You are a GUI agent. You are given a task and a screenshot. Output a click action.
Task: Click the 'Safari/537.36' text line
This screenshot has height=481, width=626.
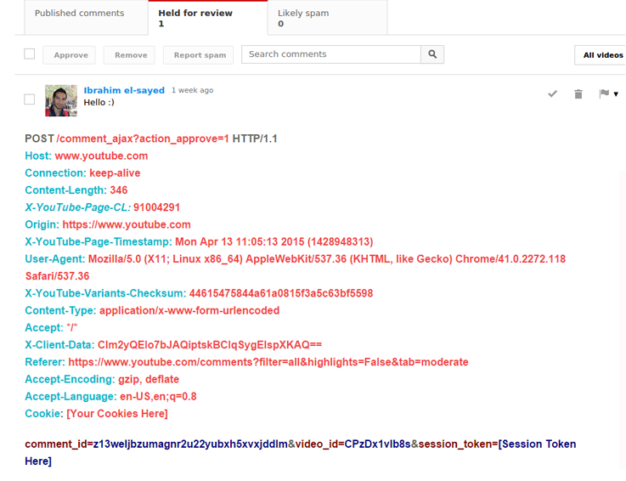pos(58,276)
